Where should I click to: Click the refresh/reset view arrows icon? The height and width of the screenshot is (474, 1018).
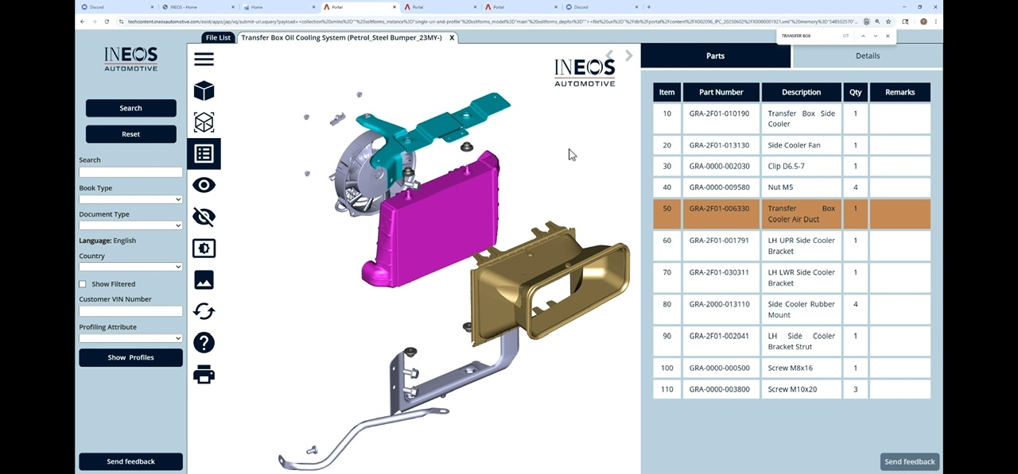click(x=204, y=311)
